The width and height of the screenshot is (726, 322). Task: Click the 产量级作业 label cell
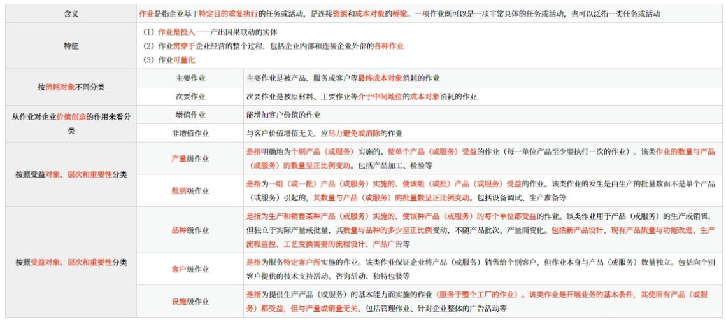tap(190, 158)
